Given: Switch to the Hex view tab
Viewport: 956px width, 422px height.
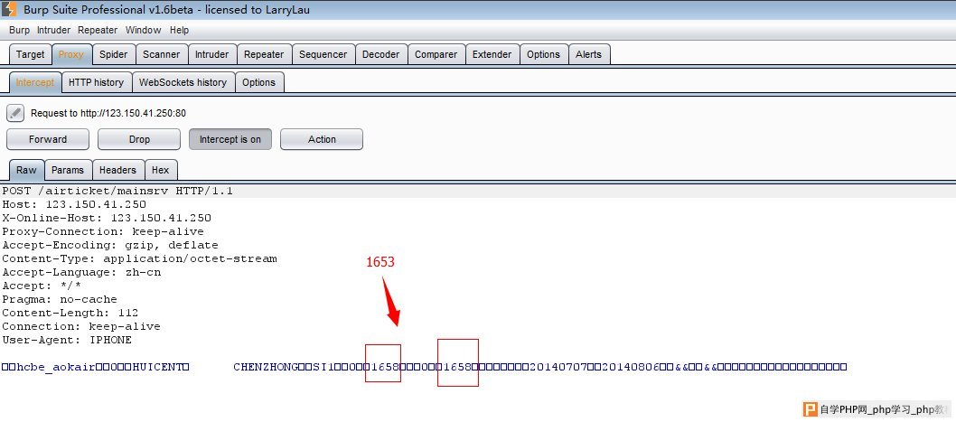Looking at the screenshot, I should (x=161, y=170).
